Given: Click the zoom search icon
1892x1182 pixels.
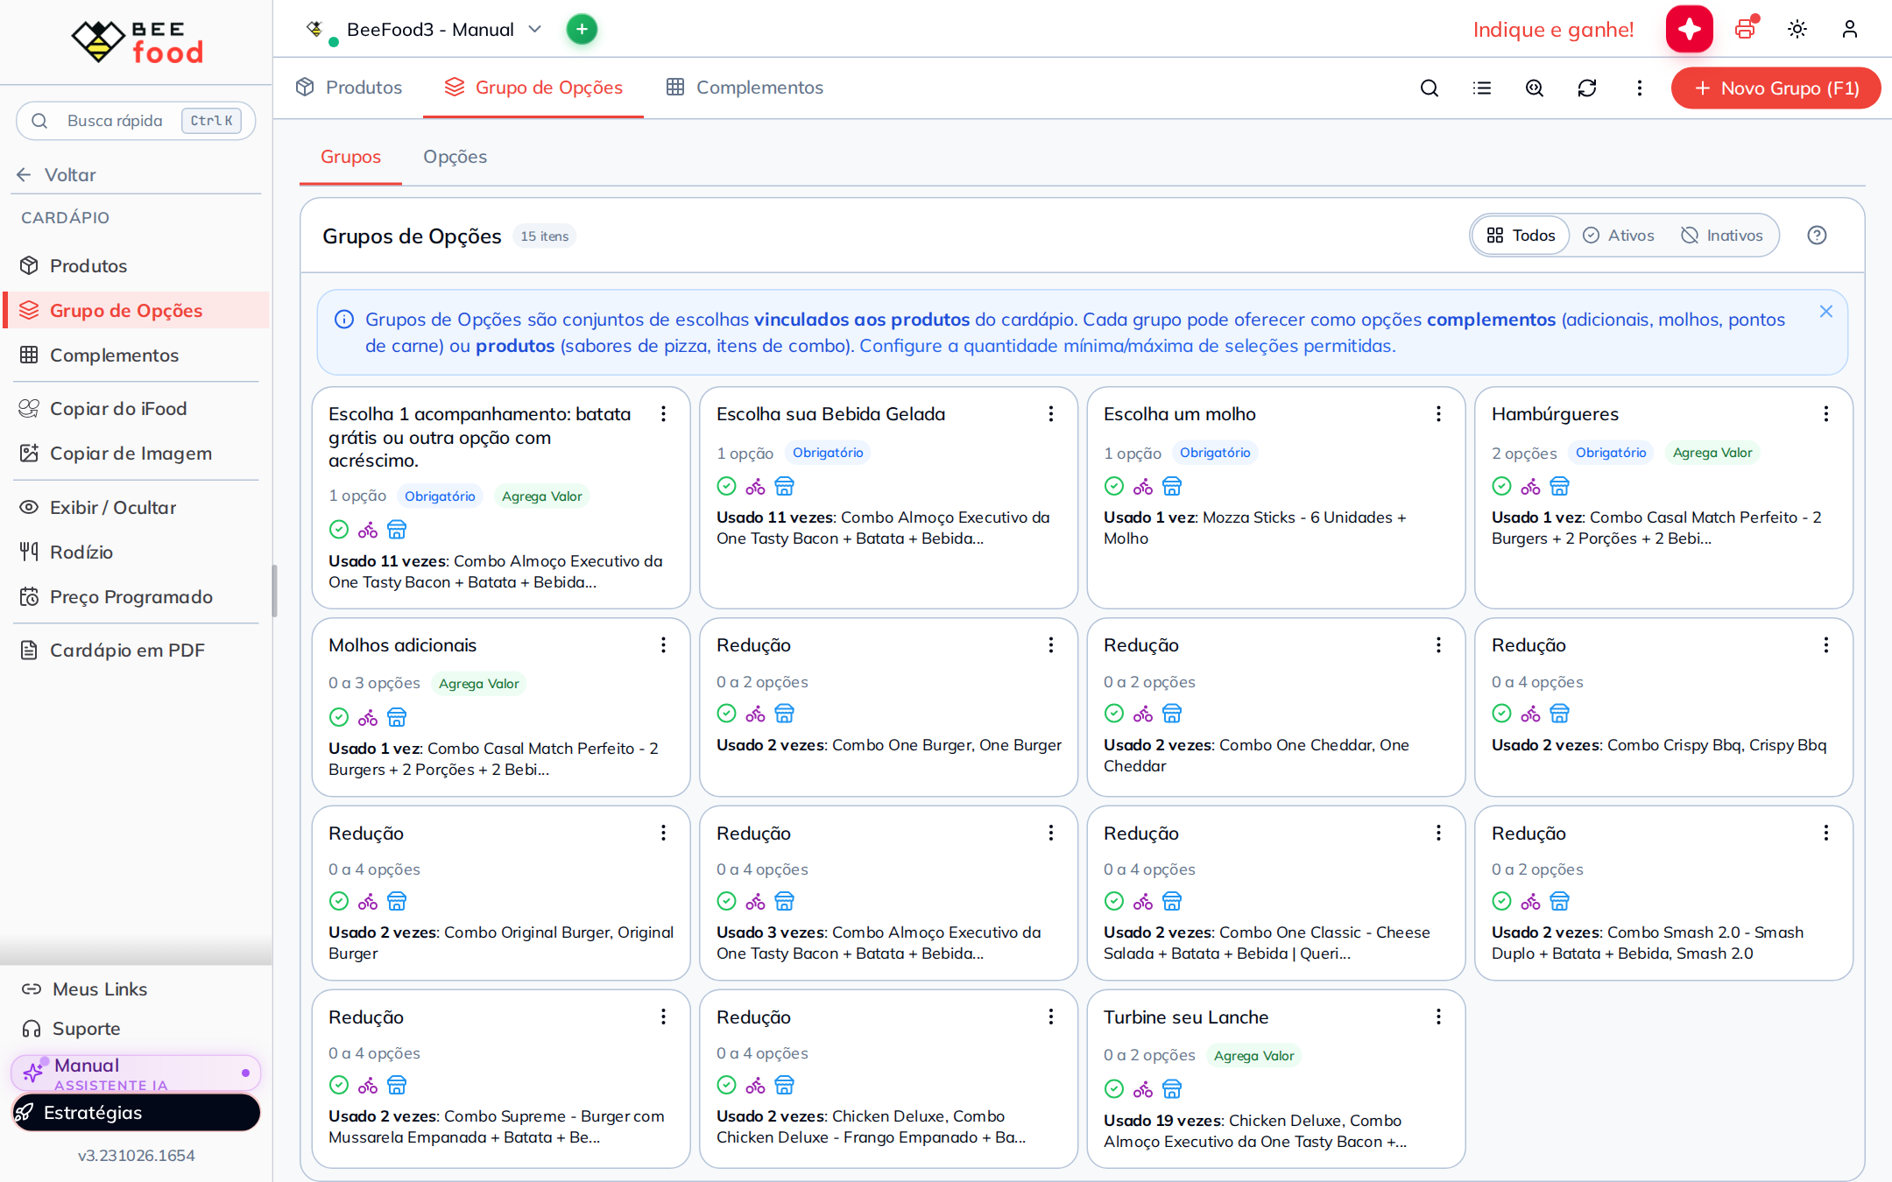Looking at the screenshot, I should pos(1535,88).
